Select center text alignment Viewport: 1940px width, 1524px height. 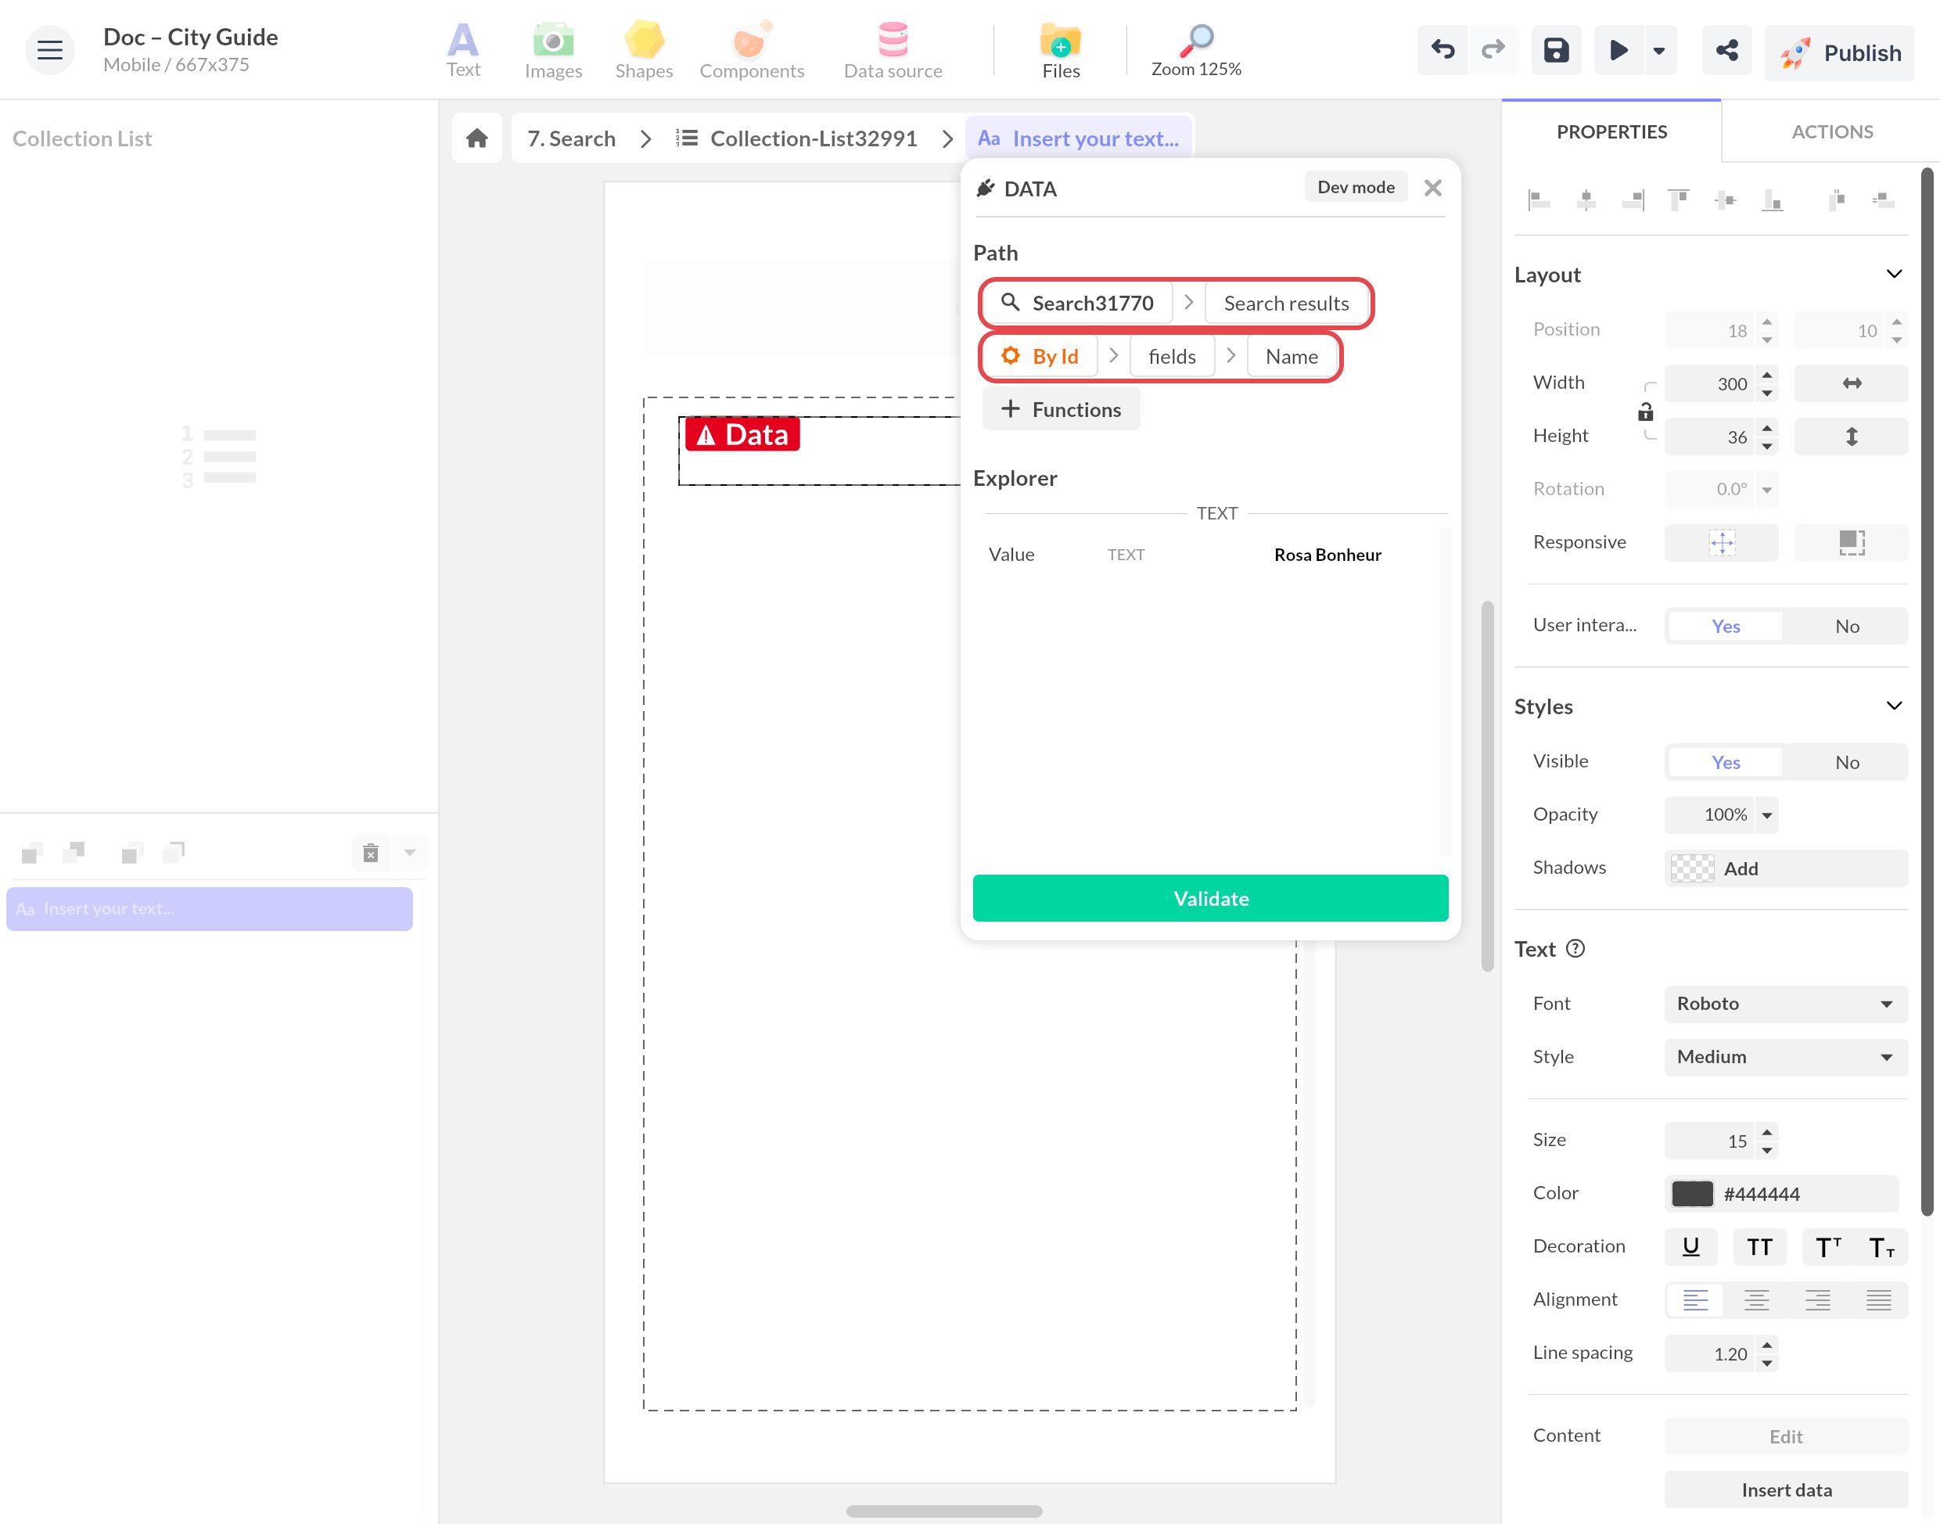click(x=1756, y=1300)
